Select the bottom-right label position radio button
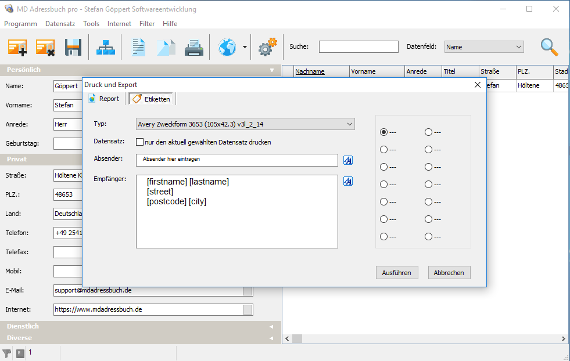570x361 pixels. 429,237
